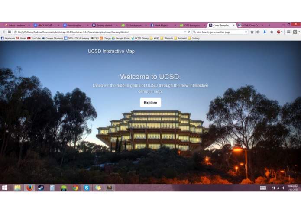The height and width of the screenshot is (214, 301).
Task: Switch to the CSS3 background tab
Action: point(192,25)
